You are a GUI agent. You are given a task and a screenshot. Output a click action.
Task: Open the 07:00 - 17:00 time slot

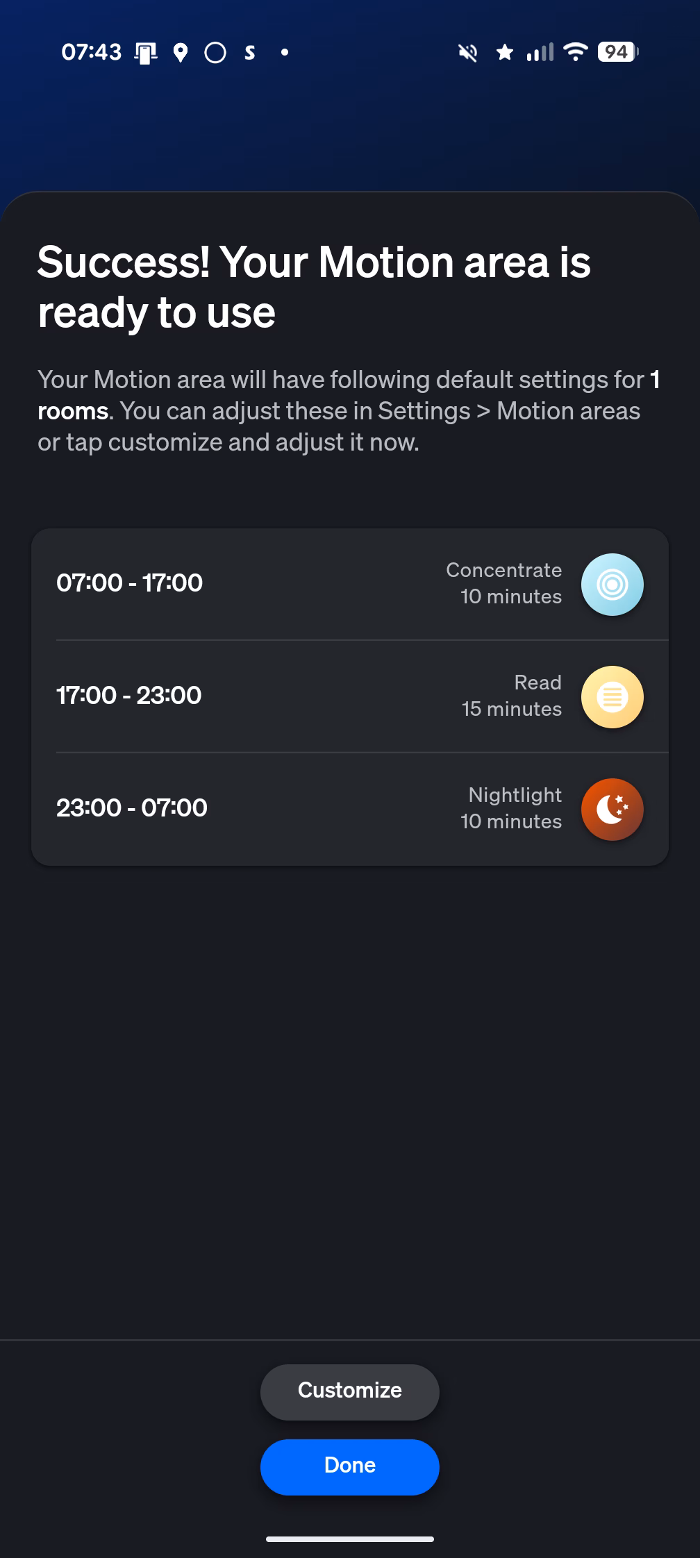pyautogui.click(x=130, y=583)
